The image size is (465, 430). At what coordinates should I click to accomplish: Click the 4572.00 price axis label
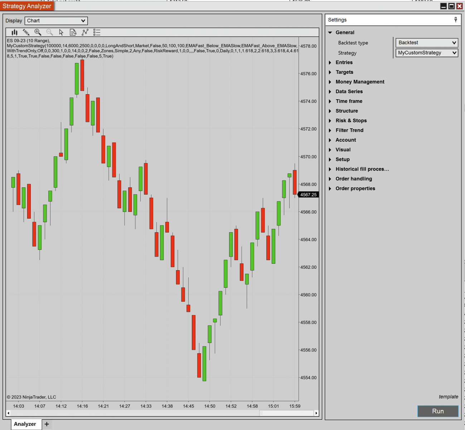(308, 129)
